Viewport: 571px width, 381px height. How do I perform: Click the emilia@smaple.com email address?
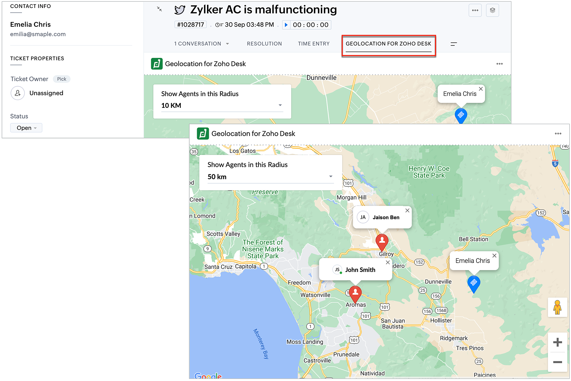point(38,34)
